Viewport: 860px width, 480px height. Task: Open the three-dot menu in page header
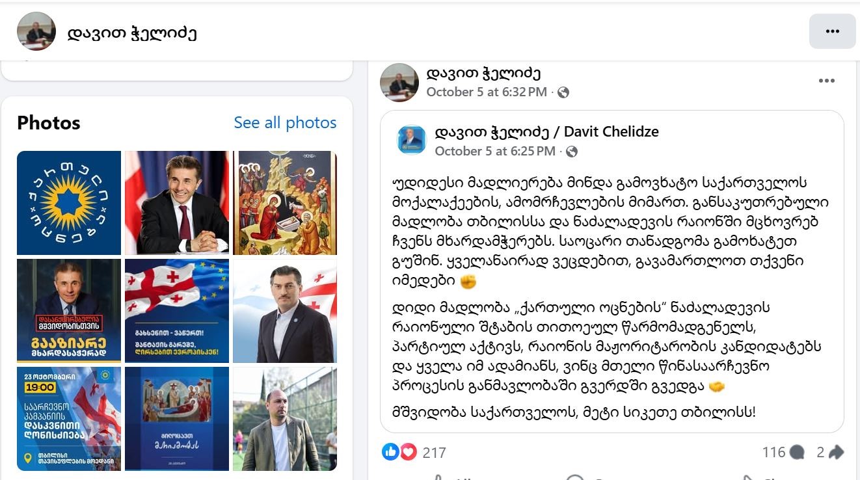tap(832, 31)
